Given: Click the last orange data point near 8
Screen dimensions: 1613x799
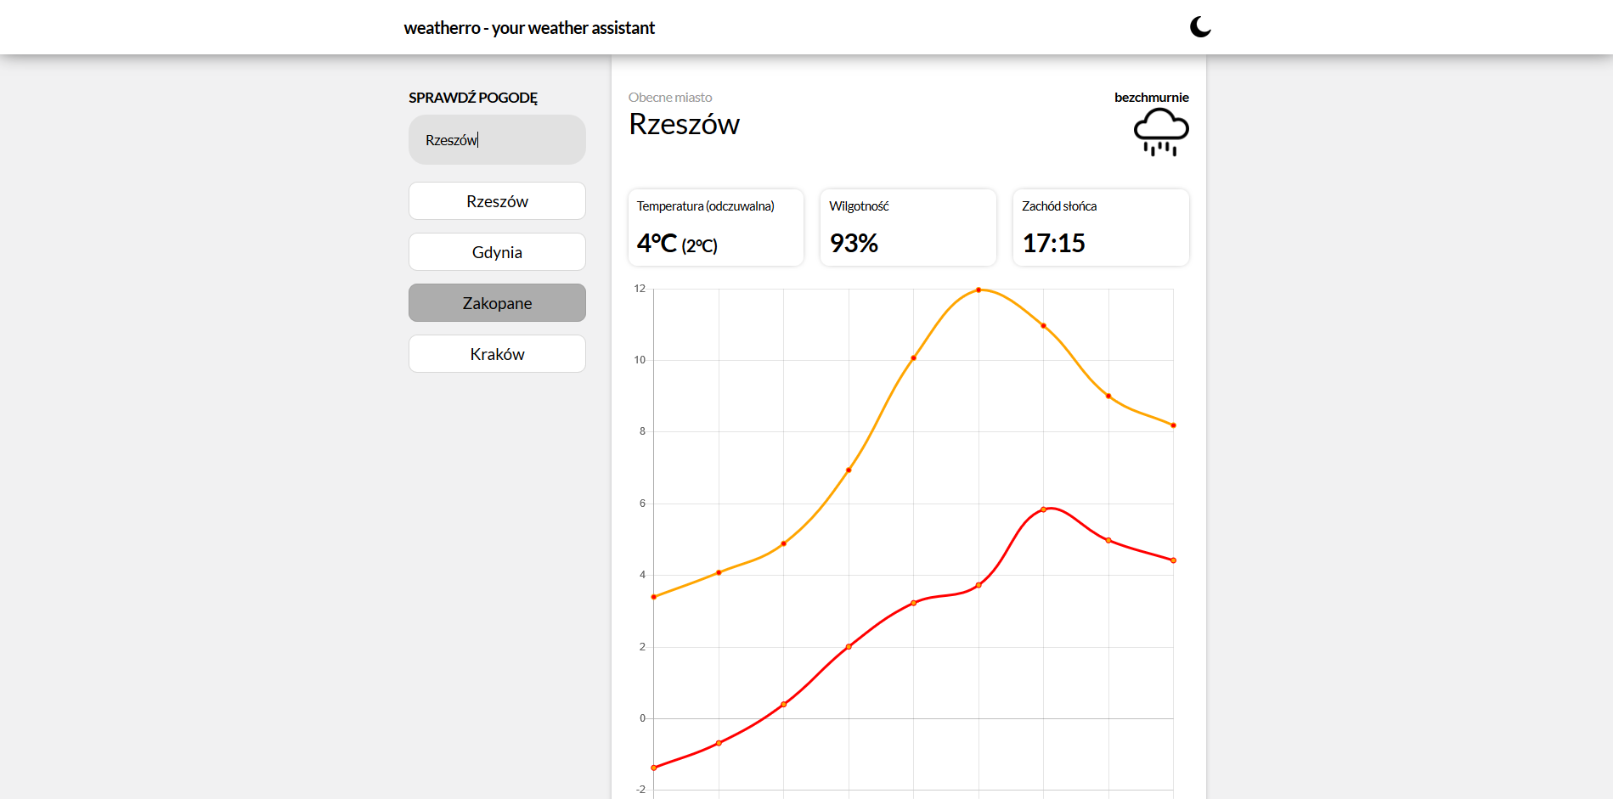Looking at the screenshot, I should (x=1174, y=425).
